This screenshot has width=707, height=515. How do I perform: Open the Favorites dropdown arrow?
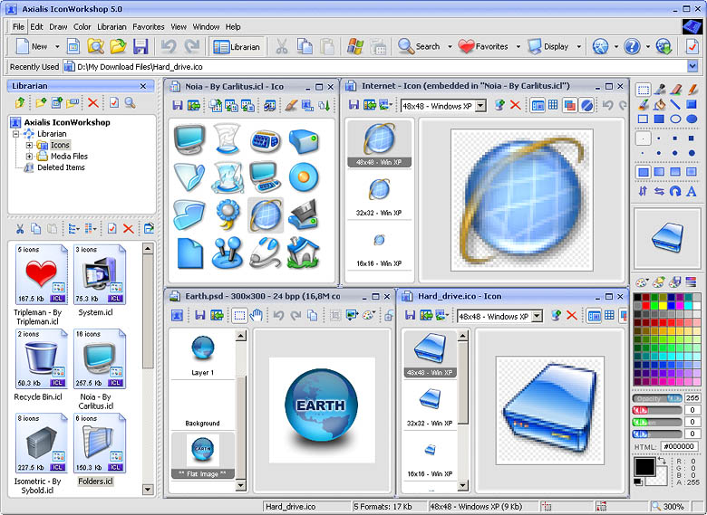(x=518, y=46)
